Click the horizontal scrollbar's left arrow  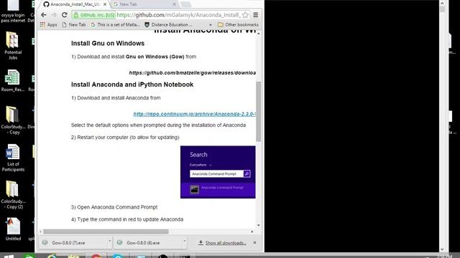tap(40, 231)
